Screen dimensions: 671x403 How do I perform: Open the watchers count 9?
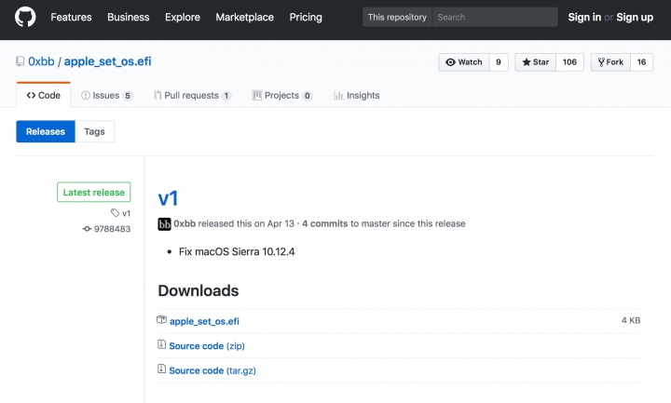[x=499, y=62]
